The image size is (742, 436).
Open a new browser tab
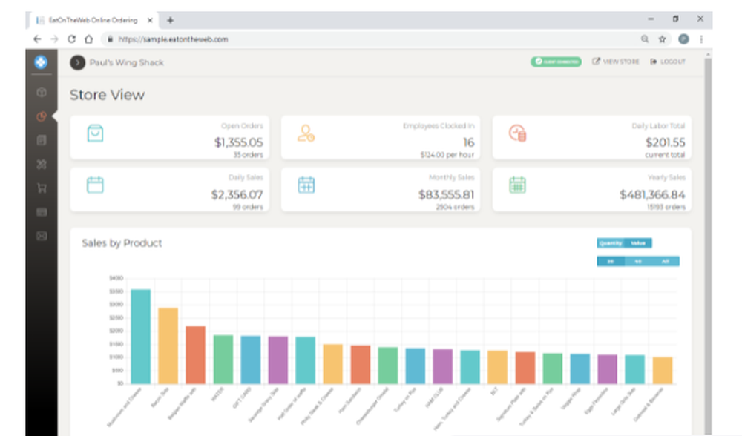coord(171,20)
